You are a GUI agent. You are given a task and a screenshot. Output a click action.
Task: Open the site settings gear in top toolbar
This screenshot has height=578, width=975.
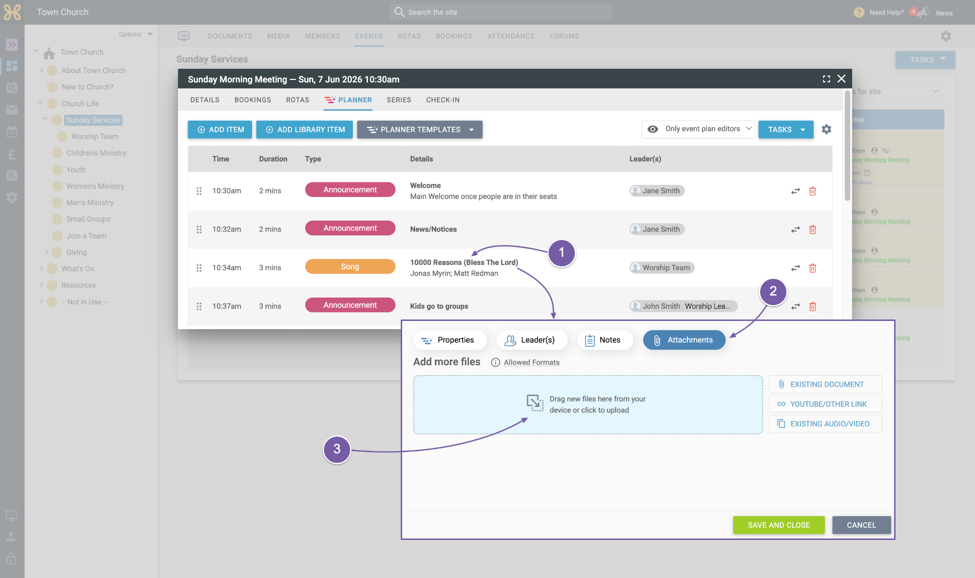click(946, 36)
